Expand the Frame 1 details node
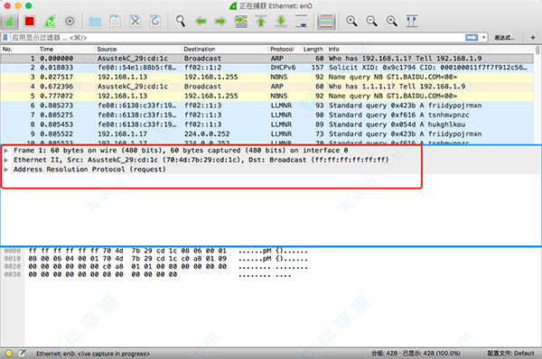Image resolution: width=542 pixels, height=359 pixels. click(x=6, y=151)
